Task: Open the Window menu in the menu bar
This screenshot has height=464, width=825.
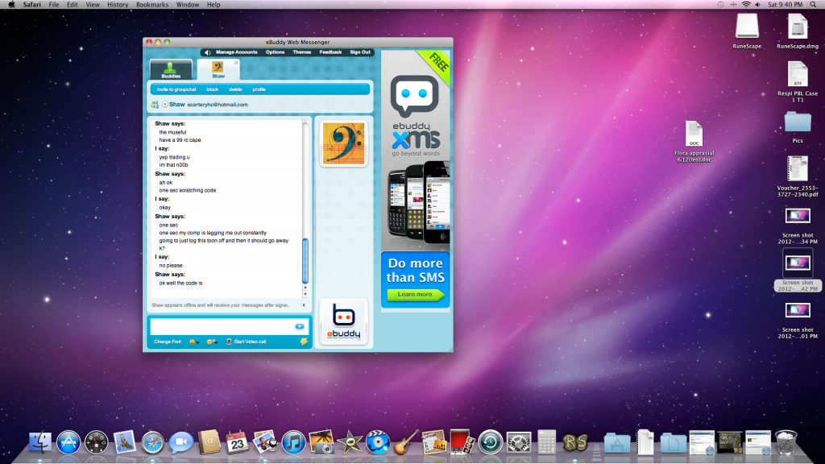Action: click(187, 5)
